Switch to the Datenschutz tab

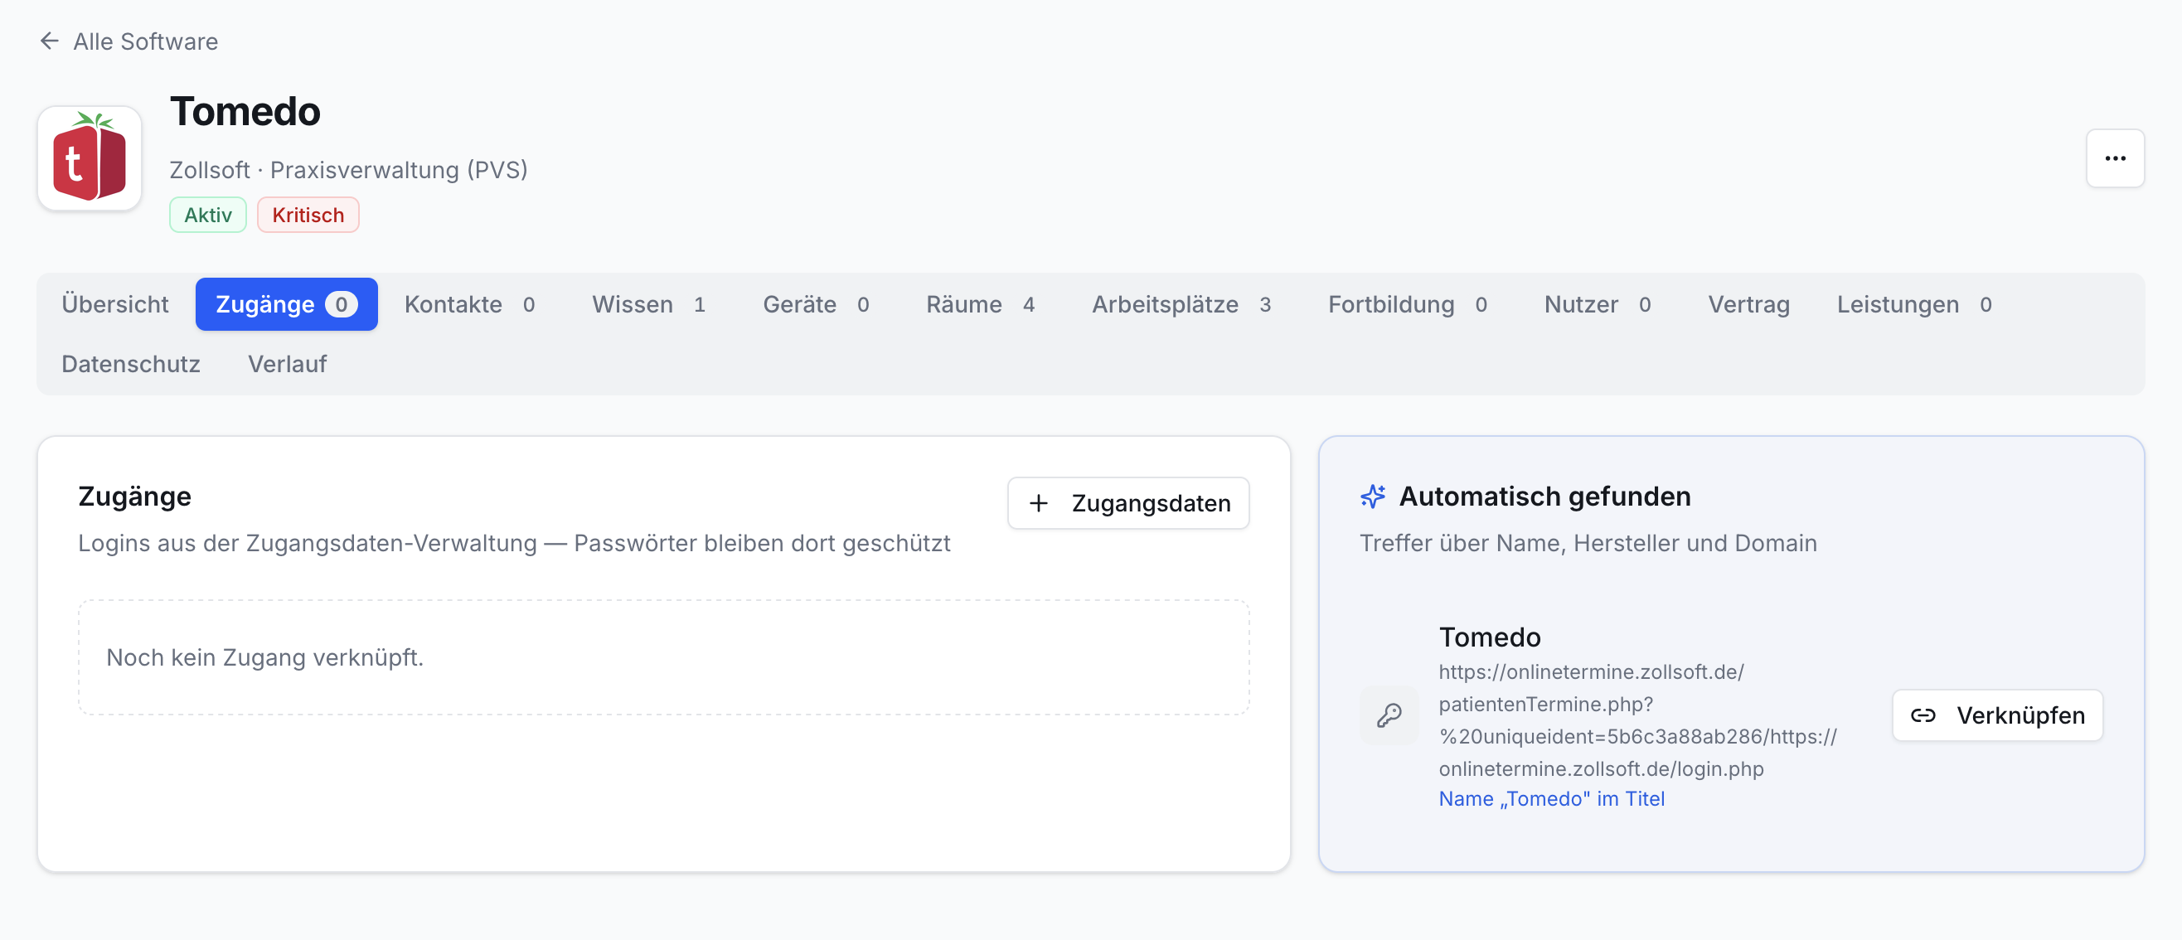130,363
